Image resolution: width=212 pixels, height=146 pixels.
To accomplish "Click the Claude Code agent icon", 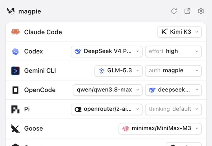I will pos(15,32).
